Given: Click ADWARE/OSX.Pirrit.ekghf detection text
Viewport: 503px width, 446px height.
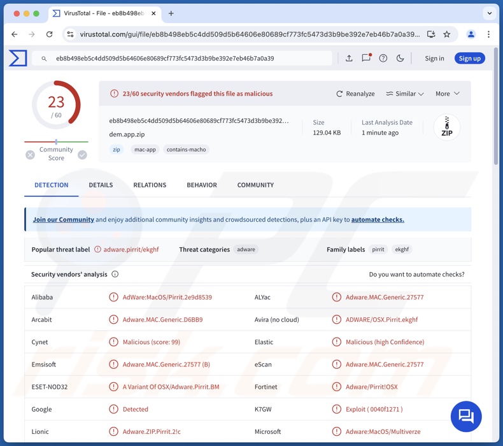Looking at the screenshot, I should tap(381, 319).
